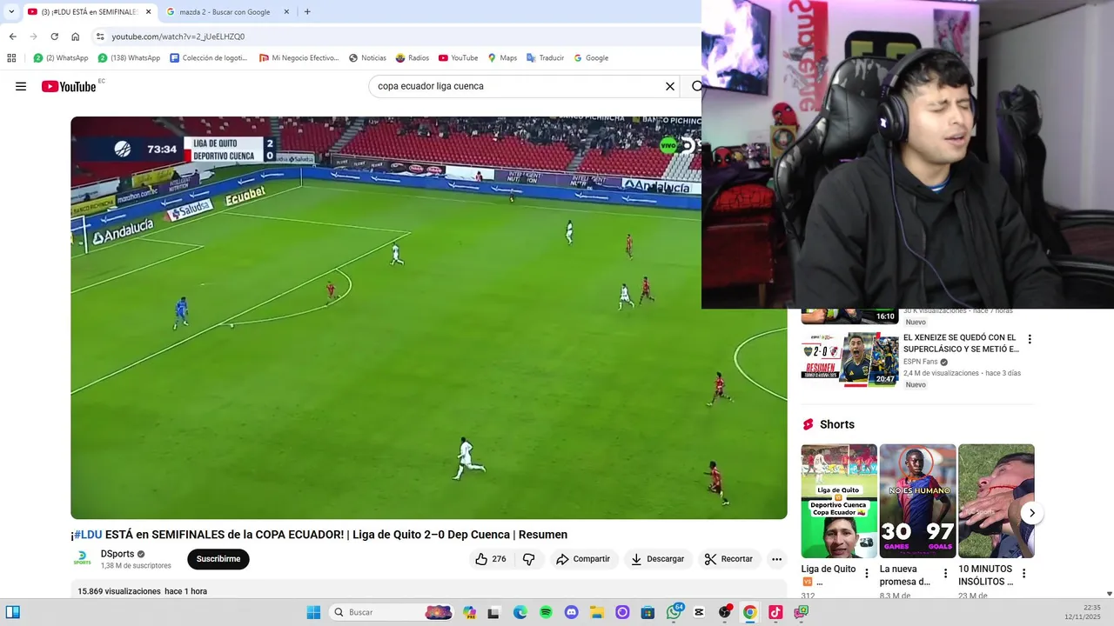Open the more actions menu under the video

click(x=776, y=559)
